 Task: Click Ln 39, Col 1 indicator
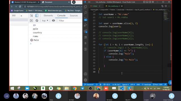point(116,84)
